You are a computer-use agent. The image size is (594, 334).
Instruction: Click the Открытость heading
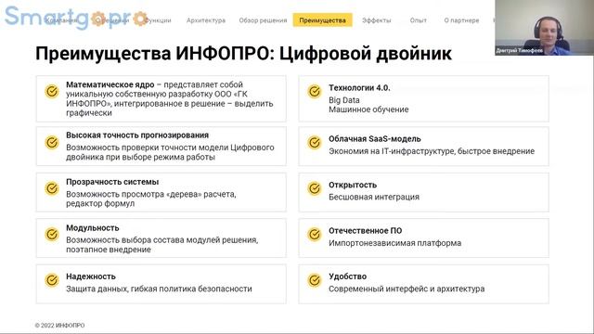[353, 185]
